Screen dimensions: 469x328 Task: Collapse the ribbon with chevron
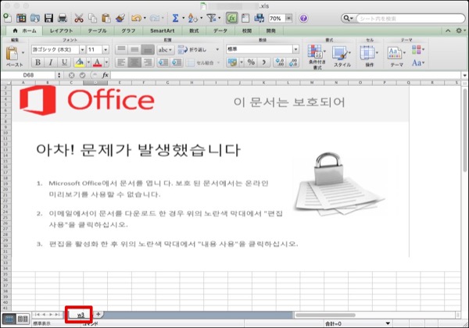448,30
